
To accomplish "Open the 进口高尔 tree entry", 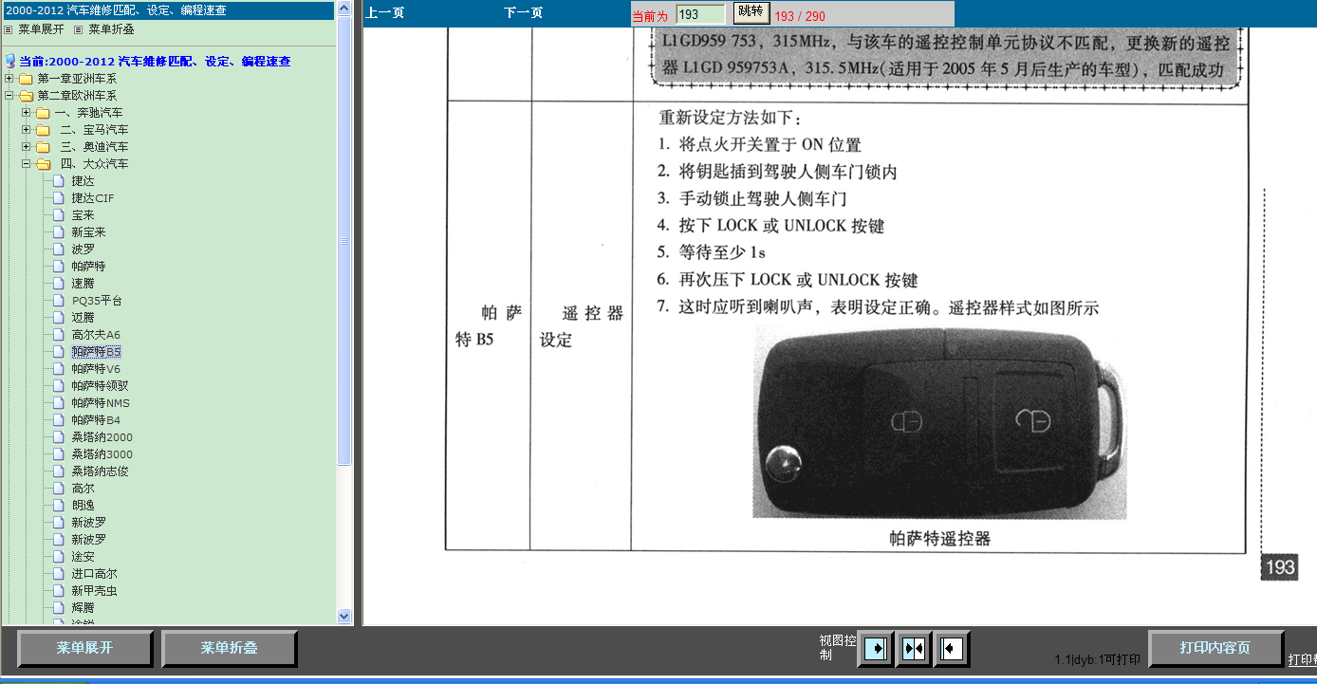I will coord(94,574).
